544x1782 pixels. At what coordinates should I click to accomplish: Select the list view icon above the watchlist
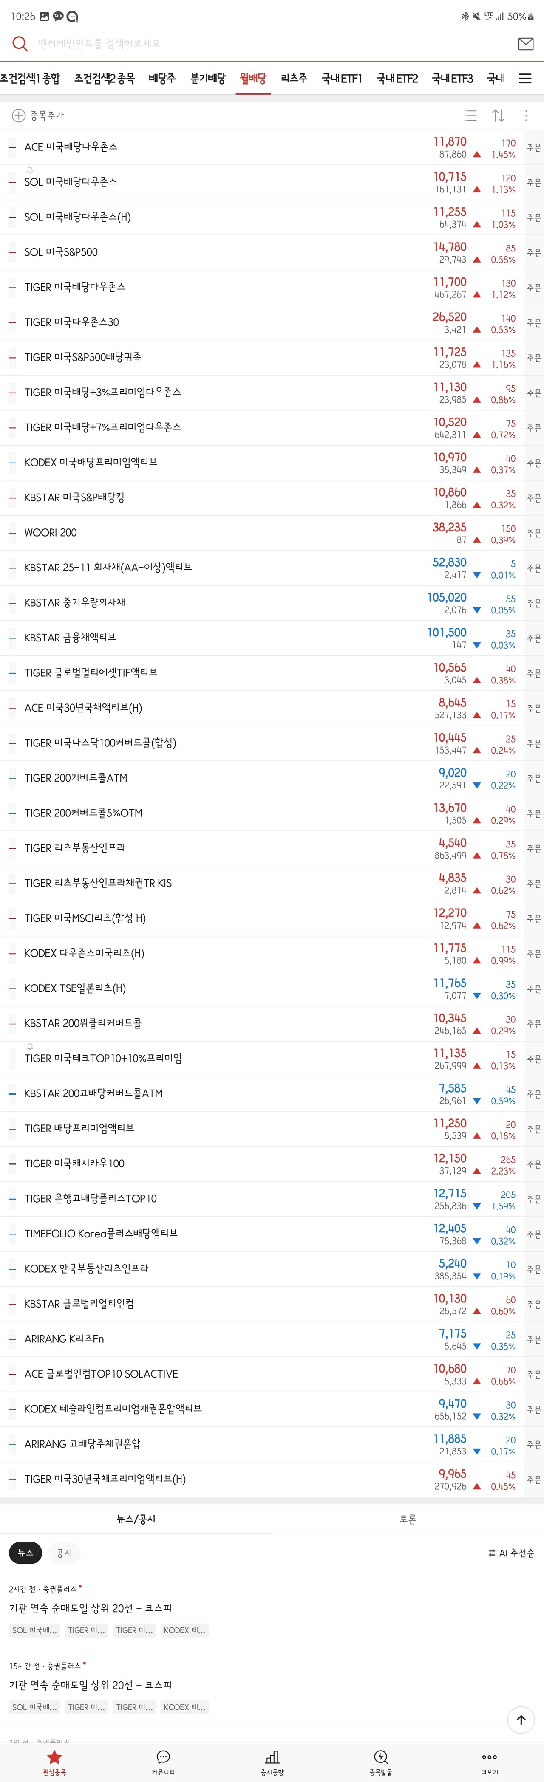pos(470,116)
